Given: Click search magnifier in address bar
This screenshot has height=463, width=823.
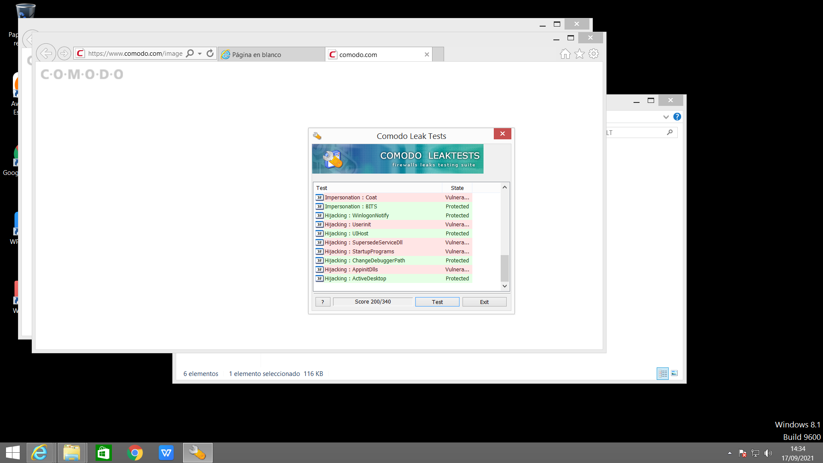Looking at the screenshot, I should pyautogui.click(x=190, y=54).
